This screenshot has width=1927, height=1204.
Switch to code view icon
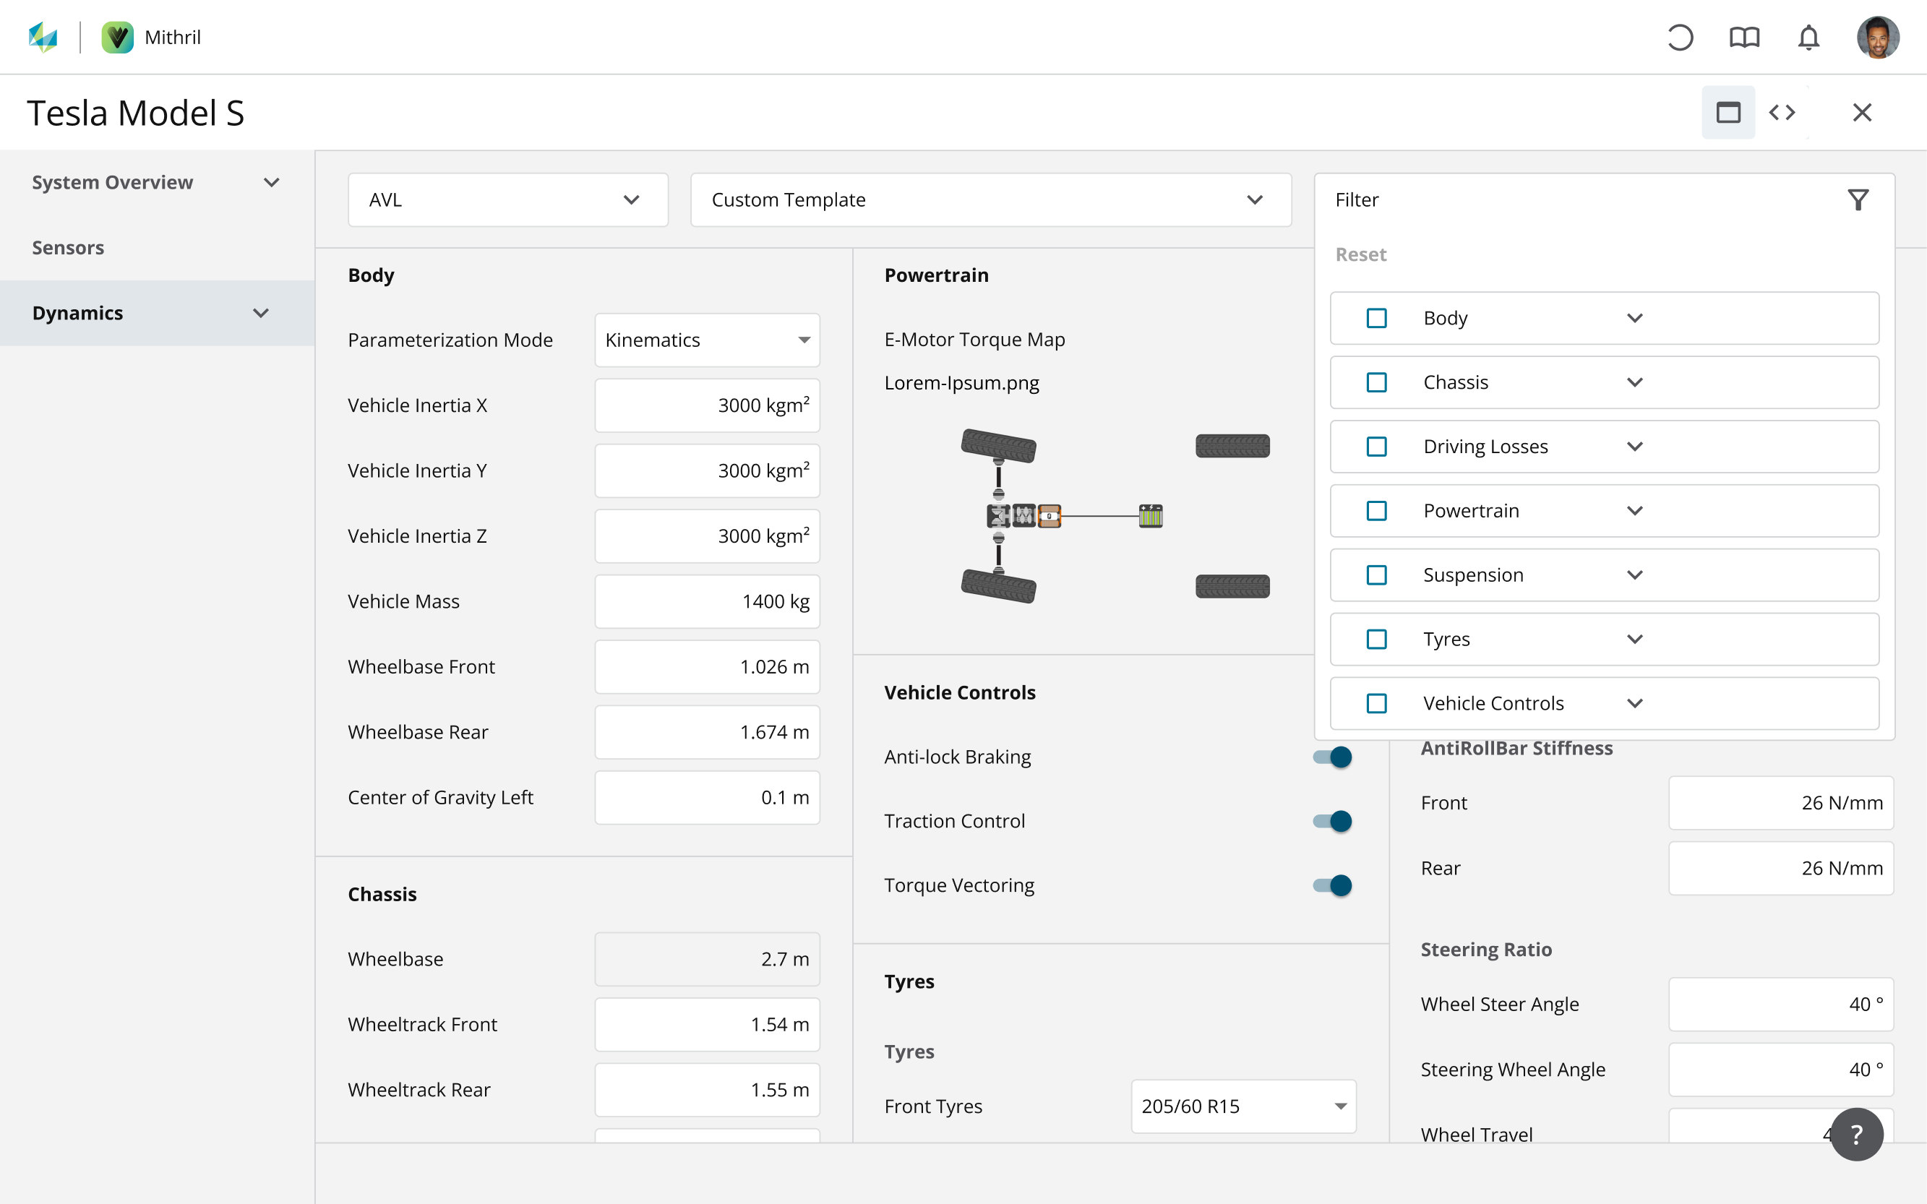coord(1782,112)
